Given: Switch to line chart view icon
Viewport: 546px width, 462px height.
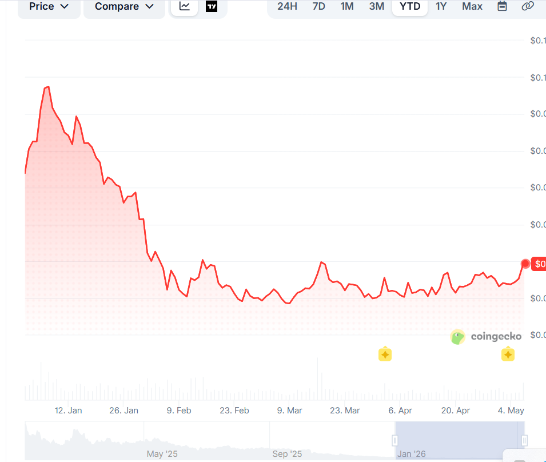Looking at the screenshot, I should coord(184,6).
